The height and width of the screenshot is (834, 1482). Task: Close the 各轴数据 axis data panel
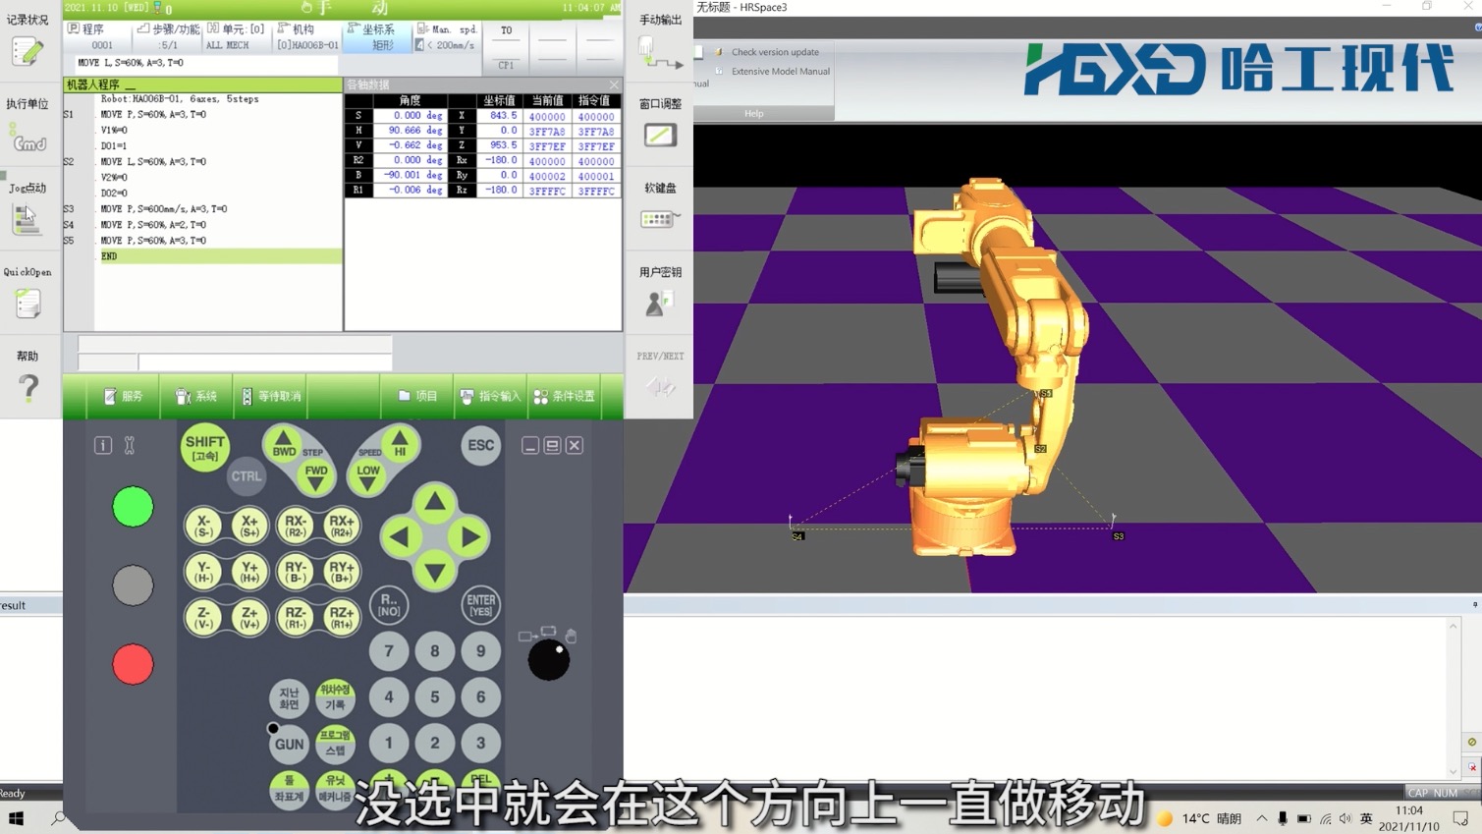[x=614, y=84]
